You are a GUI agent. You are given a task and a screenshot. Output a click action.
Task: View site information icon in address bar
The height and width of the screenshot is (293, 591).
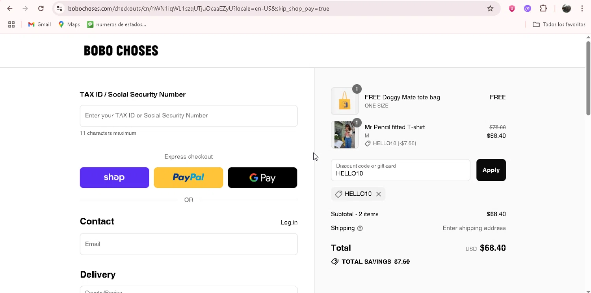click(x=59, y=8)
